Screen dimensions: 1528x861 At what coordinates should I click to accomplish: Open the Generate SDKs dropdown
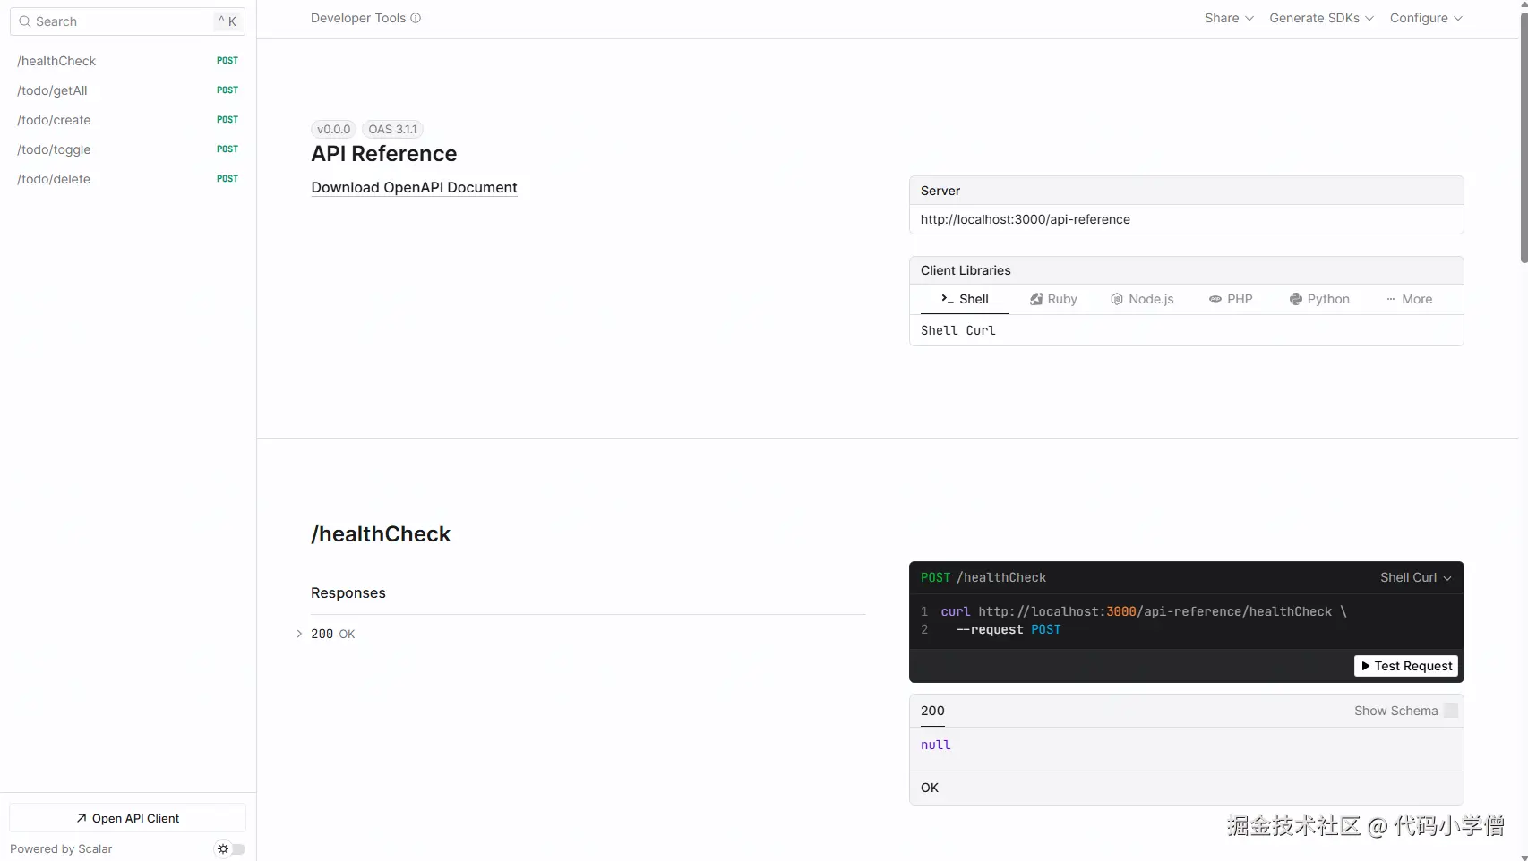pyautogui.click(x=1321, y=18)
